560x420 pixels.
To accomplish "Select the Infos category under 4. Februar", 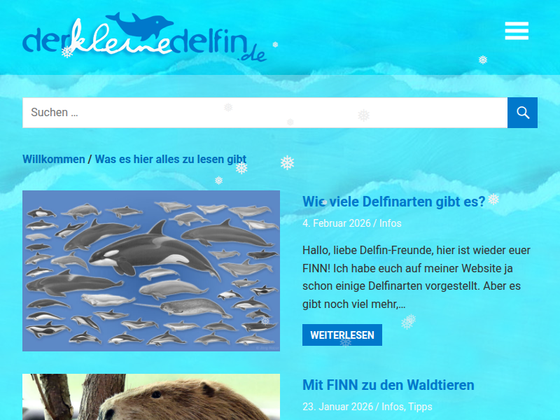I will (391, 223).
